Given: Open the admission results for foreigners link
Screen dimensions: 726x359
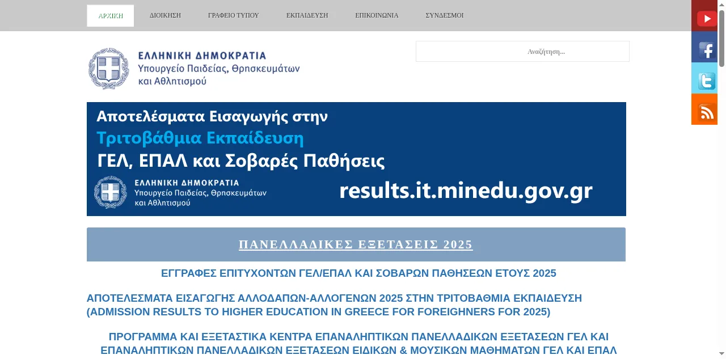Looking at the screenshot, I should (x=334, y=305).
